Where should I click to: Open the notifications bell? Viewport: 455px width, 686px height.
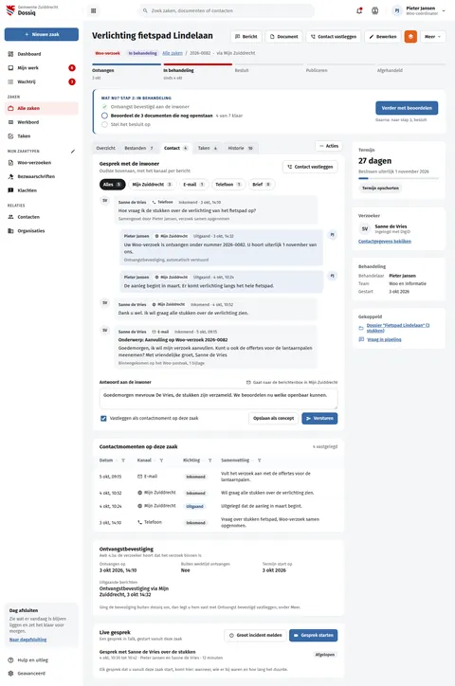(359, 10)
